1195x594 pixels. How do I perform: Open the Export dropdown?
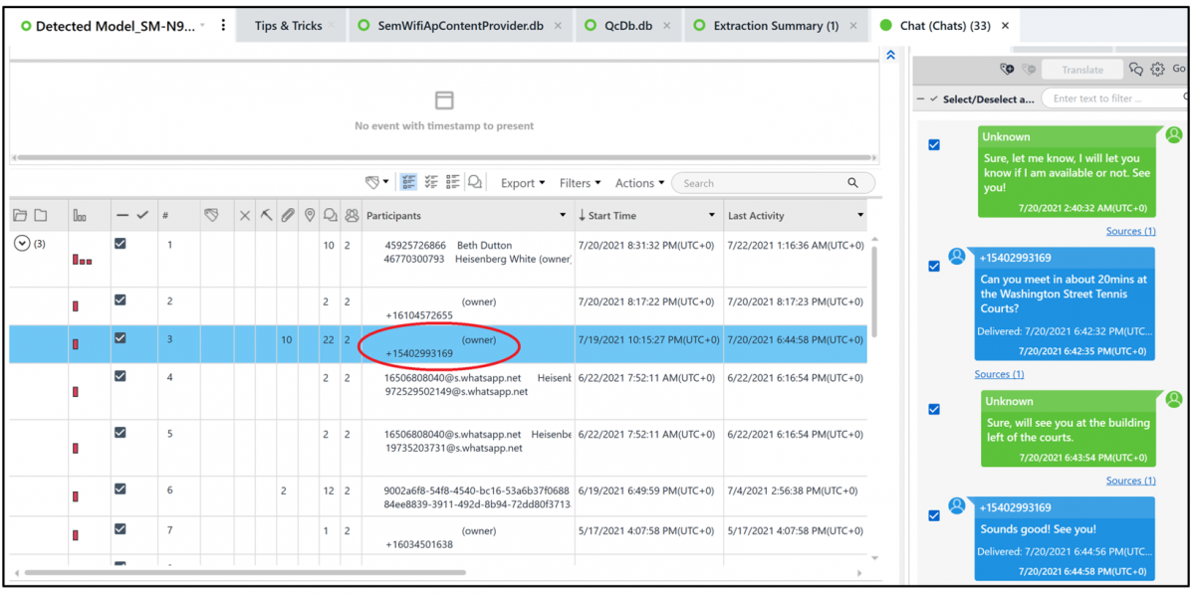tap(522, 182)
